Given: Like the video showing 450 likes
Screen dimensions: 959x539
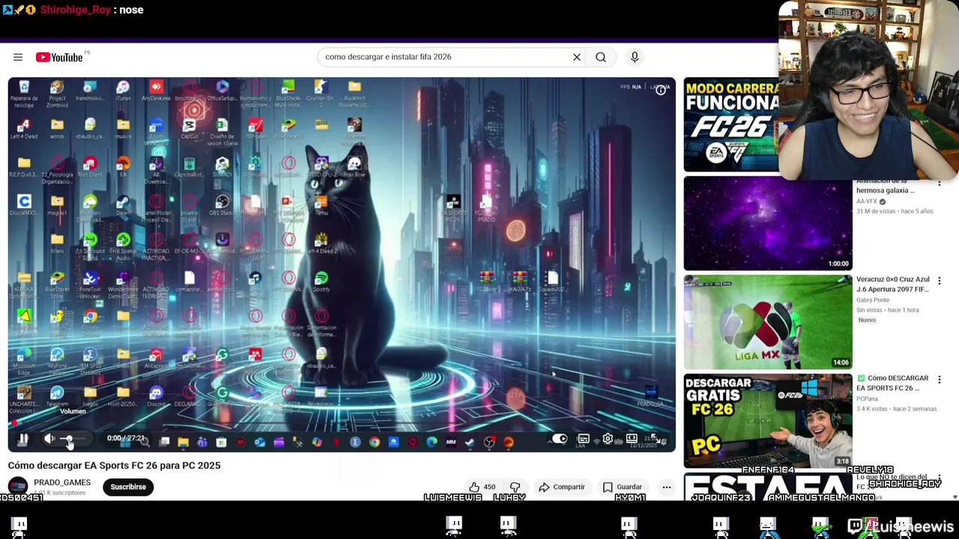Looking at the screenshot, I should [x=482, y=487].
